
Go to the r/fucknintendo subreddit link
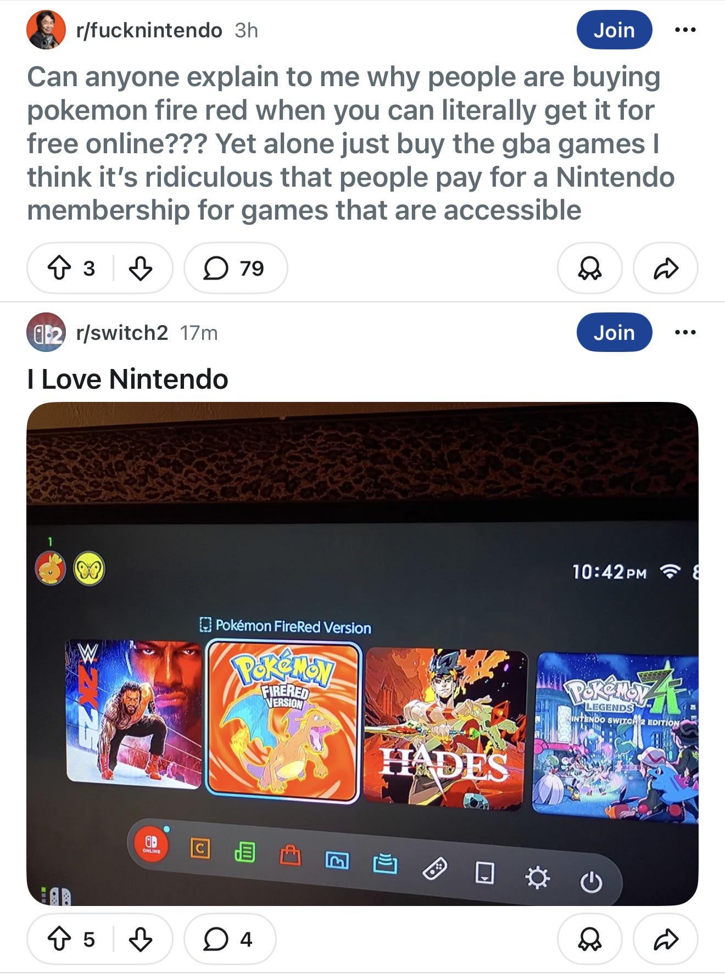[149, 30]
